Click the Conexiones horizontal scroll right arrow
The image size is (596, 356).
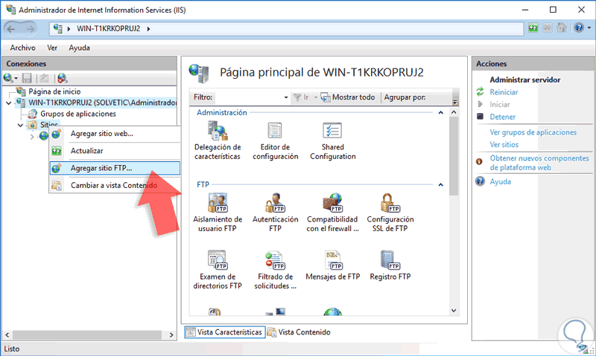171,335
